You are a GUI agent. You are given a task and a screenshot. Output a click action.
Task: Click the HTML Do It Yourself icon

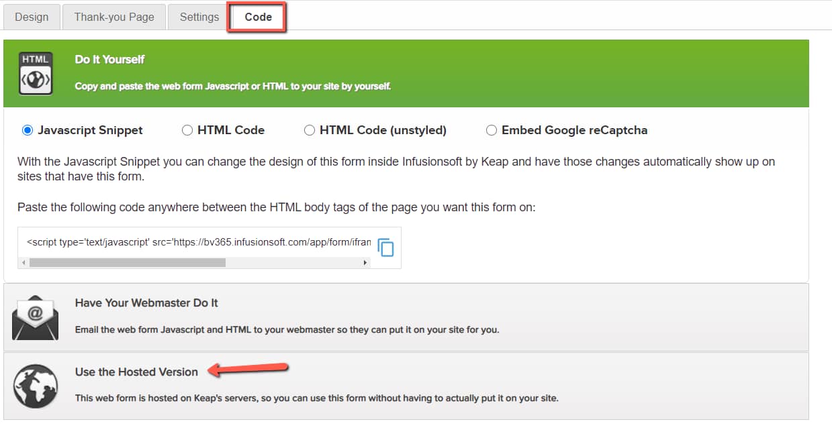[36, 73]
